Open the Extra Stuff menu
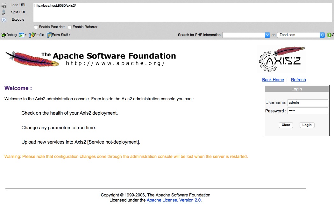Screen dimensions: 334x206 tap(59, 35)
